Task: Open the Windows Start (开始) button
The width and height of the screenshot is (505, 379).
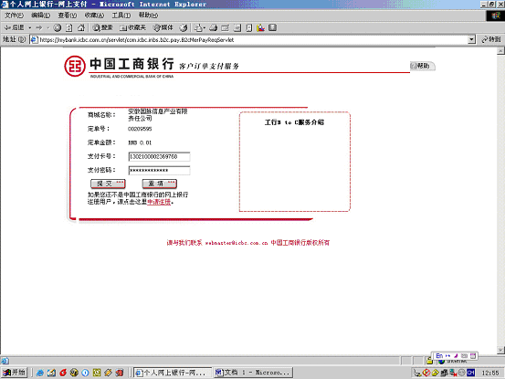Action: (x=15, y=373)
